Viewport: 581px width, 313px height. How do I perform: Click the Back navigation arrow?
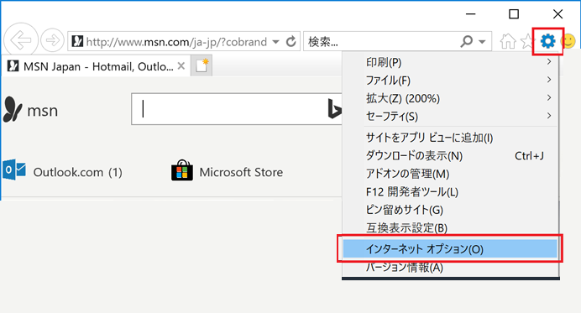(21, 40)
